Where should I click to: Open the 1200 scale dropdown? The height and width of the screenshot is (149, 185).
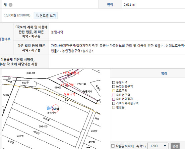click(x=158, y=146)
